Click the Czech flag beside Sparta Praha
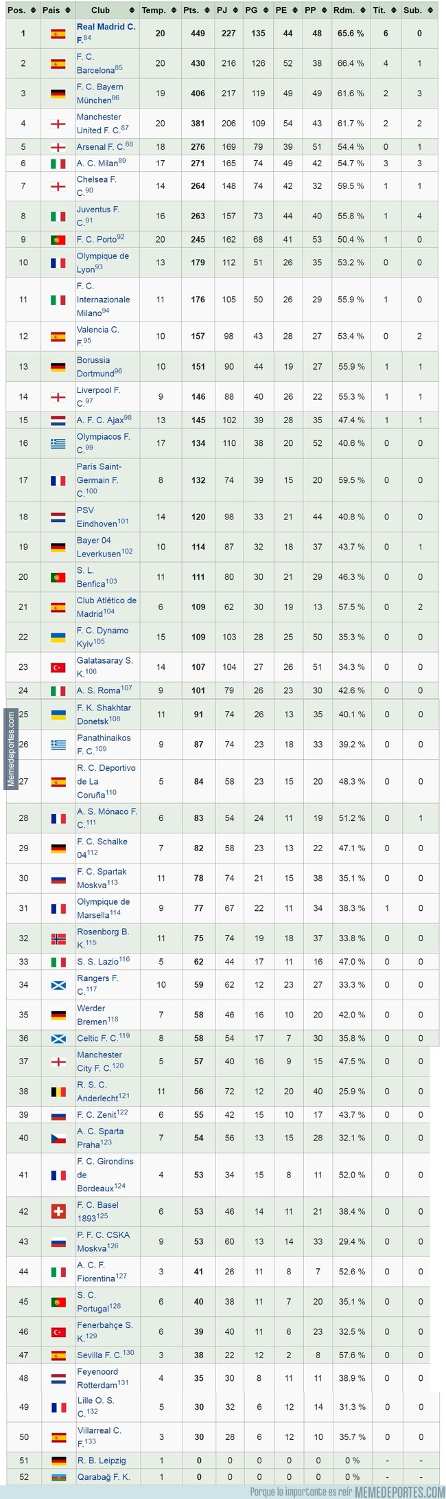Viewport: 446px width, 1499px height. pyautogui.click(x=58, y=1138)
